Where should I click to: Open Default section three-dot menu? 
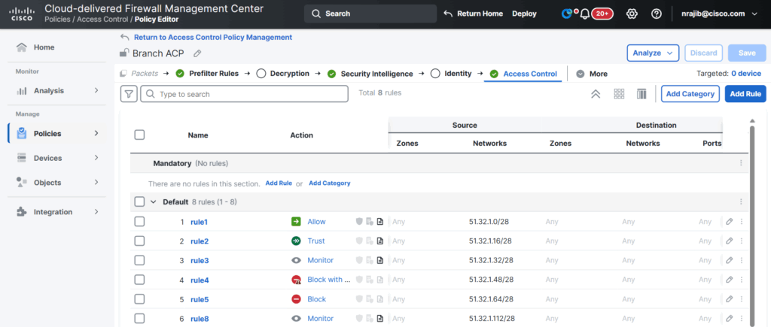(741, 201)
